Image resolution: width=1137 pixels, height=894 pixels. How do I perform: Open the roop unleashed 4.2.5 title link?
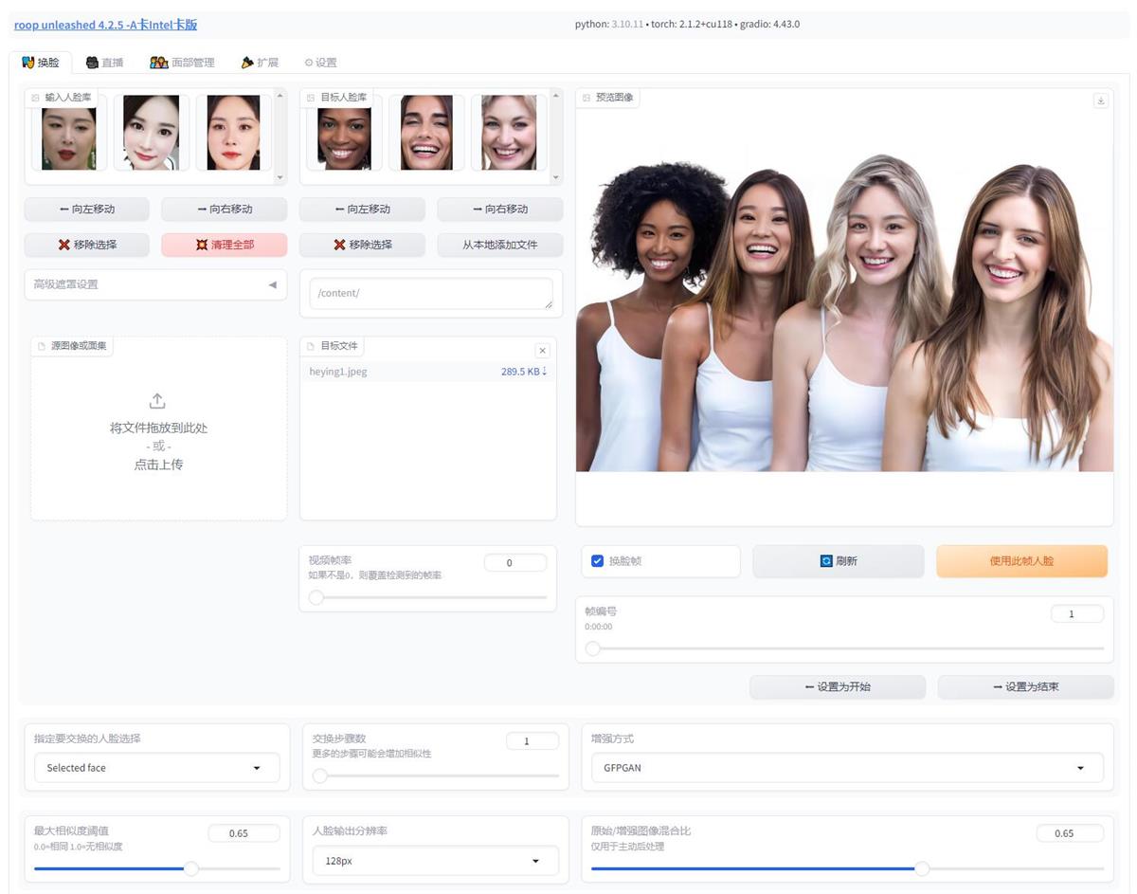tap(105, 25)
